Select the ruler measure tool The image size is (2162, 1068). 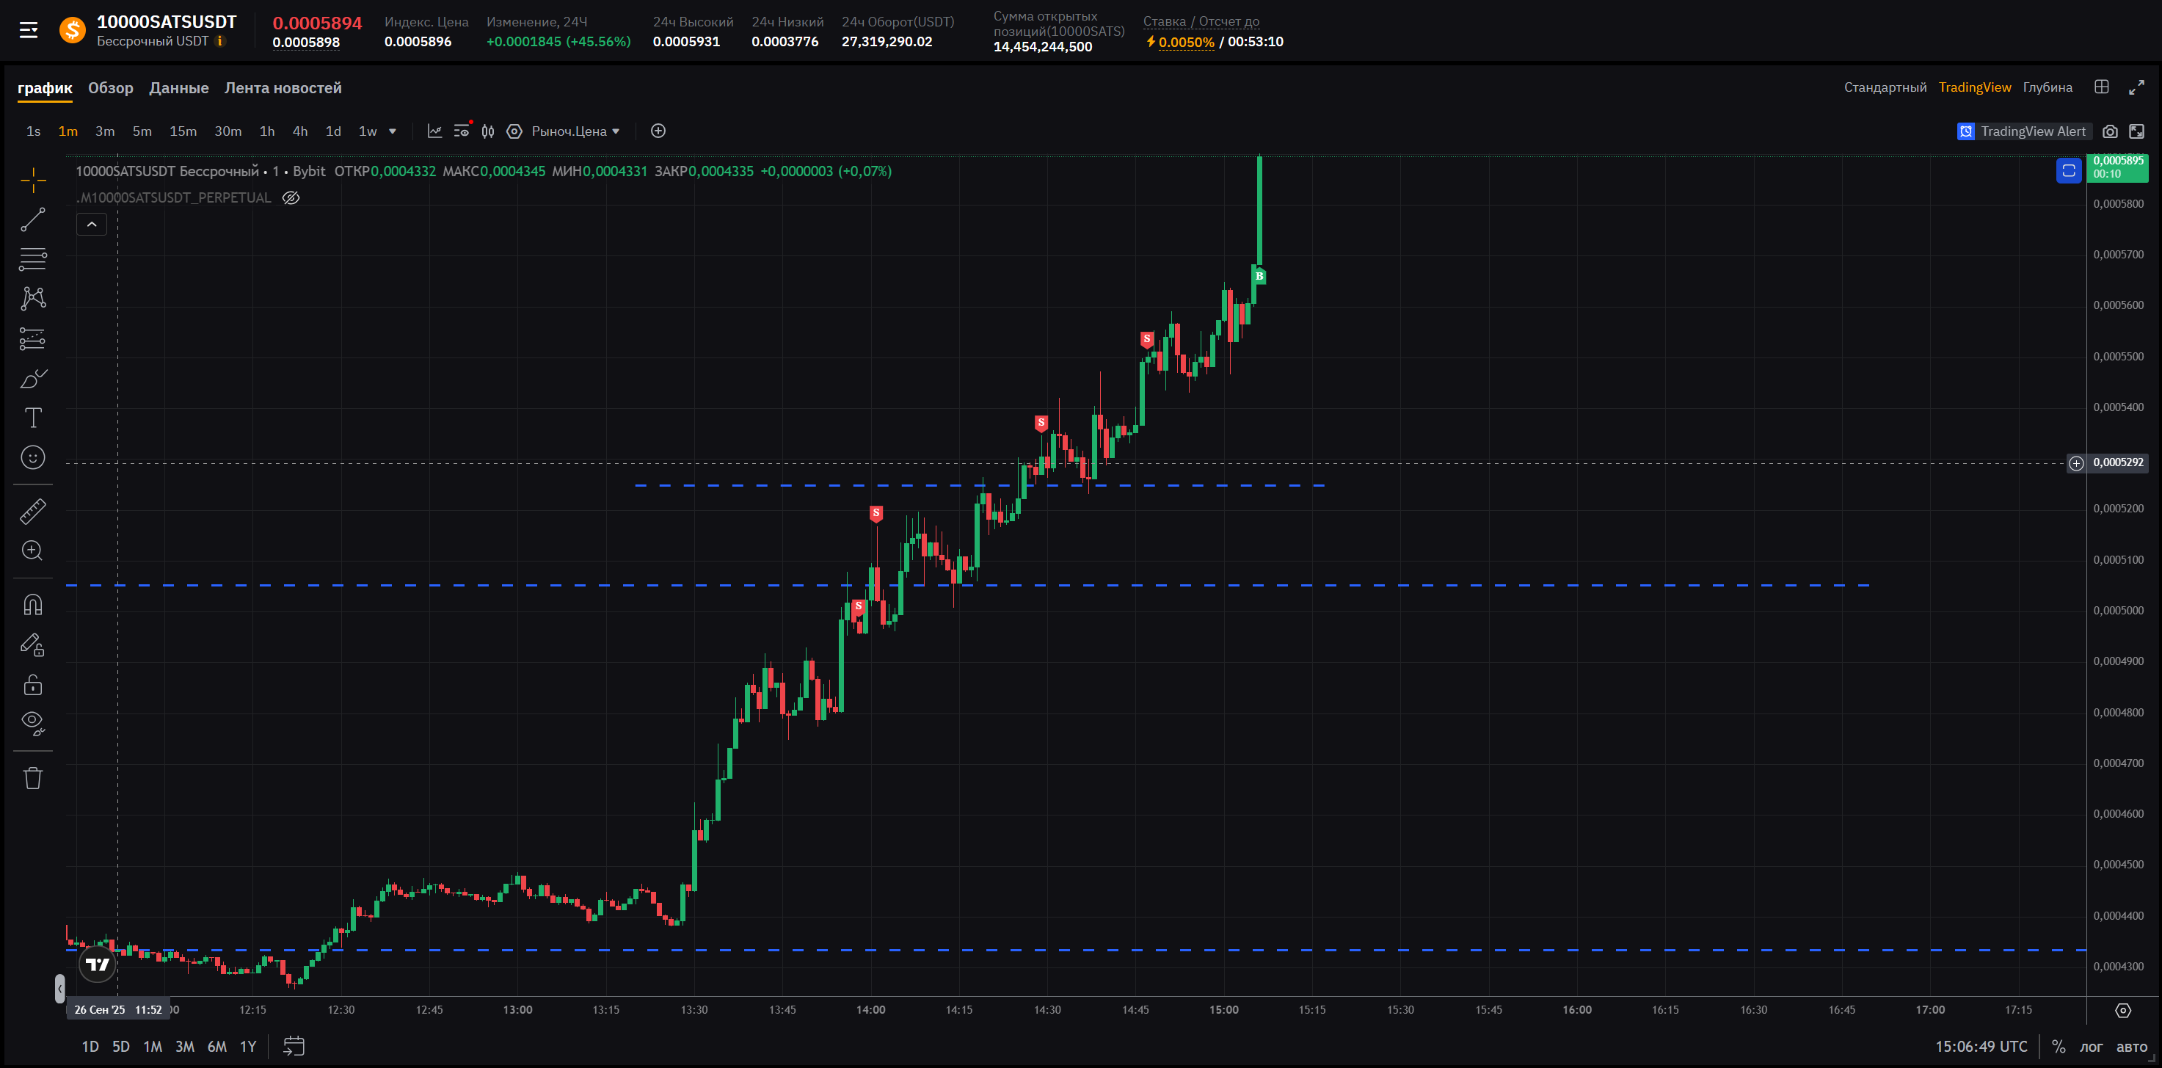pos(33,512)
